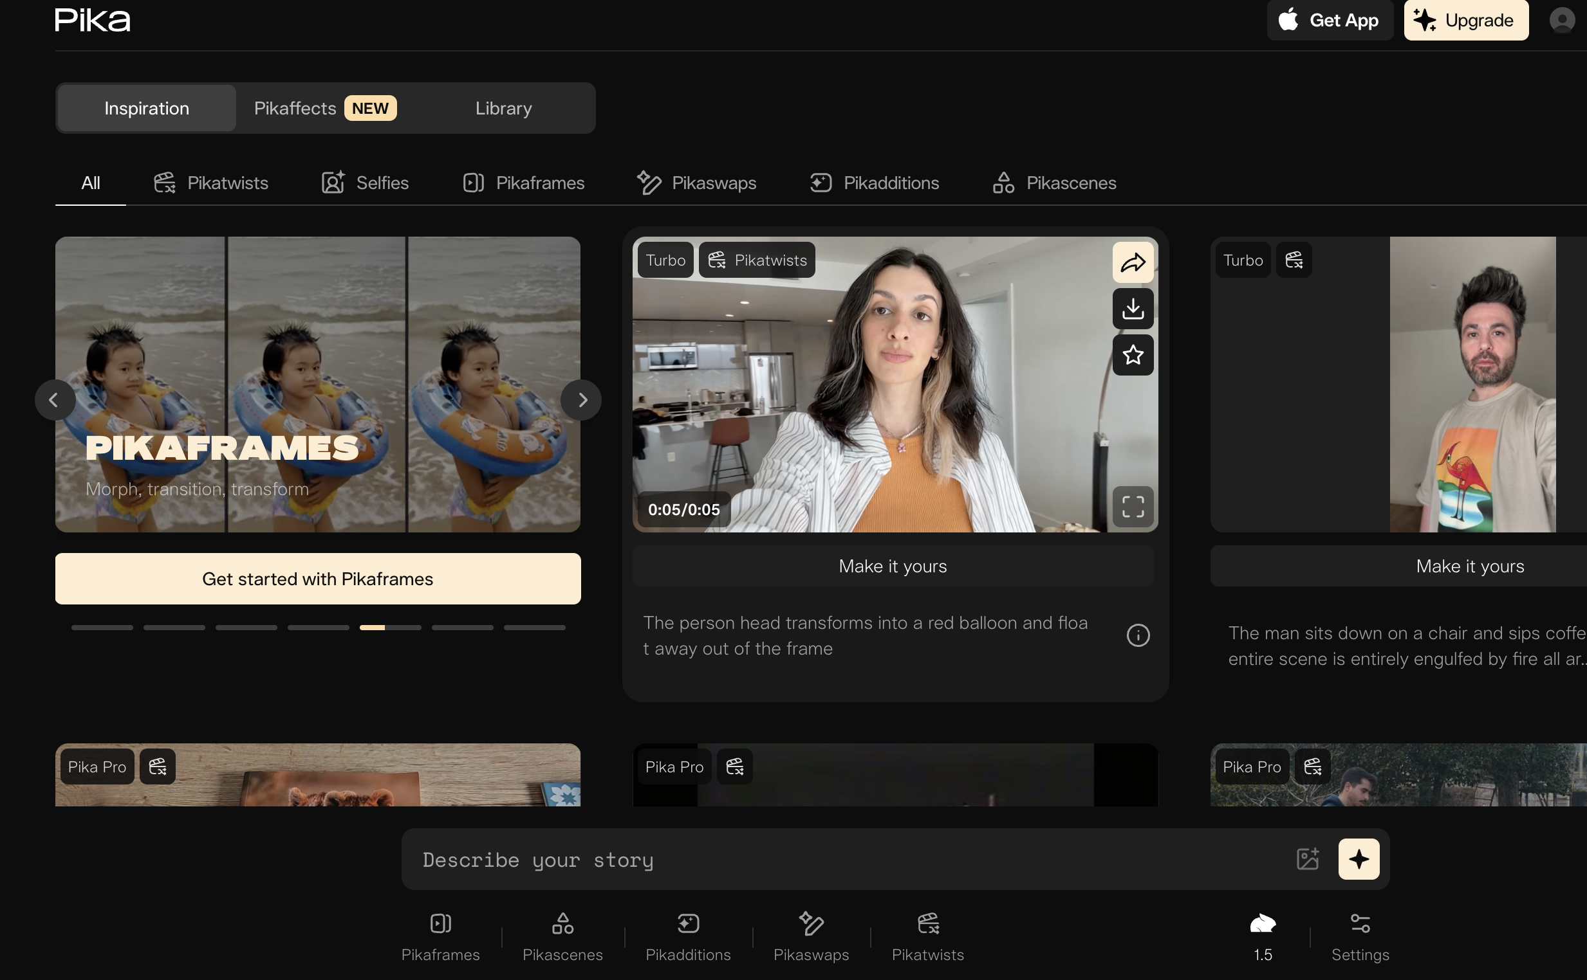Submit prompt with sparkle generate button
1587x980 pixels.
[1359, 859]
